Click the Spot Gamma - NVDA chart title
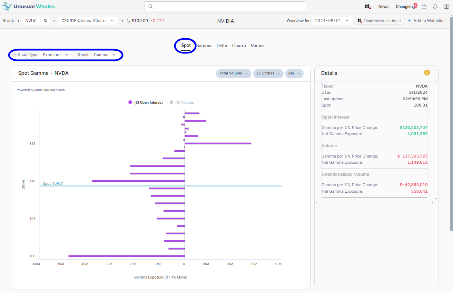453x293 pixels. tap(43, 73)
